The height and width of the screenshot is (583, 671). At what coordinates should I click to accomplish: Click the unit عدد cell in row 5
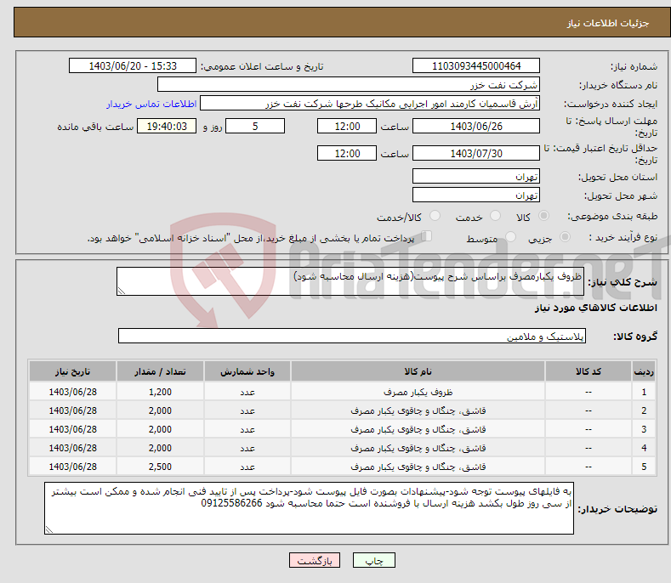coord(247,467)
